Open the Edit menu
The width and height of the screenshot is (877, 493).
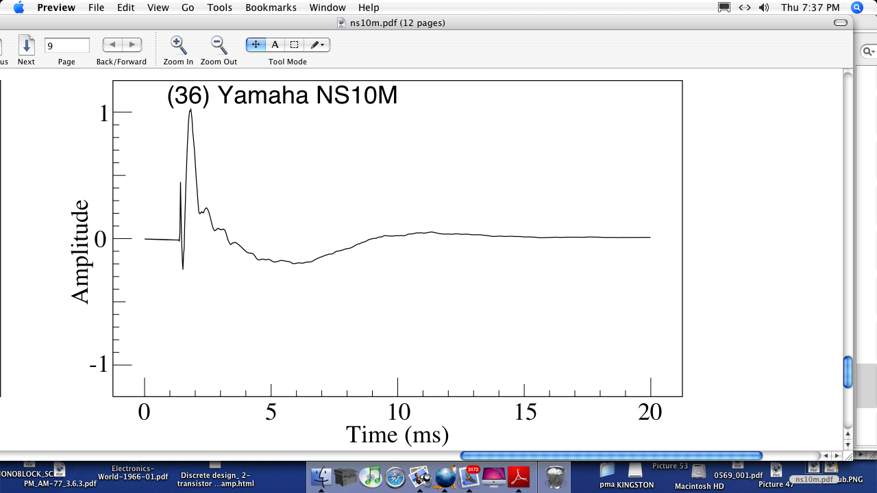pos(125,8)
